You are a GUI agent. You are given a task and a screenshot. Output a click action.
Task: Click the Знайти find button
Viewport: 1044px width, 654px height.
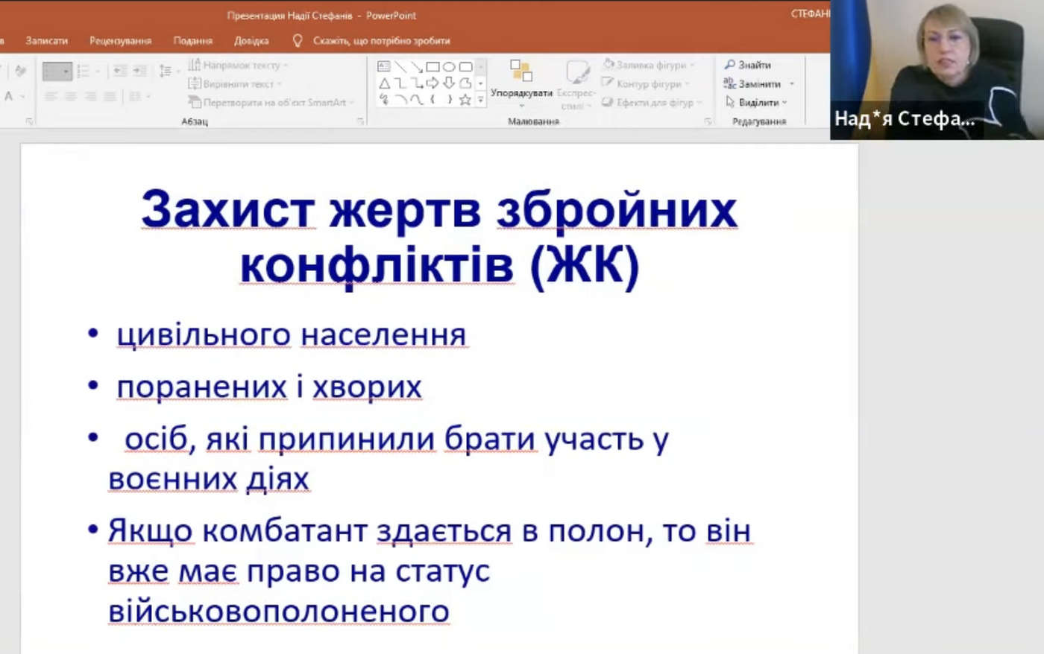pos(748,66)
